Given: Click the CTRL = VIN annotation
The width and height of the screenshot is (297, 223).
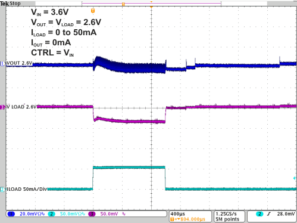Looking at the screenshot, I should [x=52, y=53].
